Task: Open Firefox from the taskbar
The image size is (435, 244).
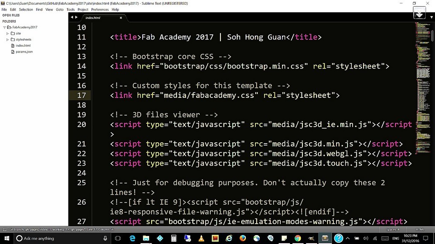Action: click(x=243, y=238)
